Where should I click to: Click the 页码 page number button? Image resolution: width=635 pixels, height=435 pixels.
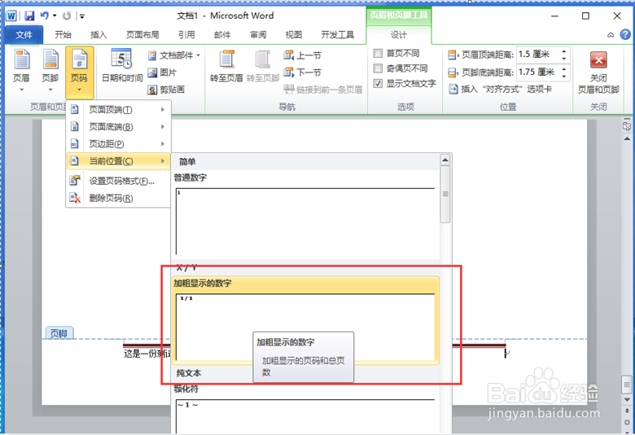(x=80, y=71)
